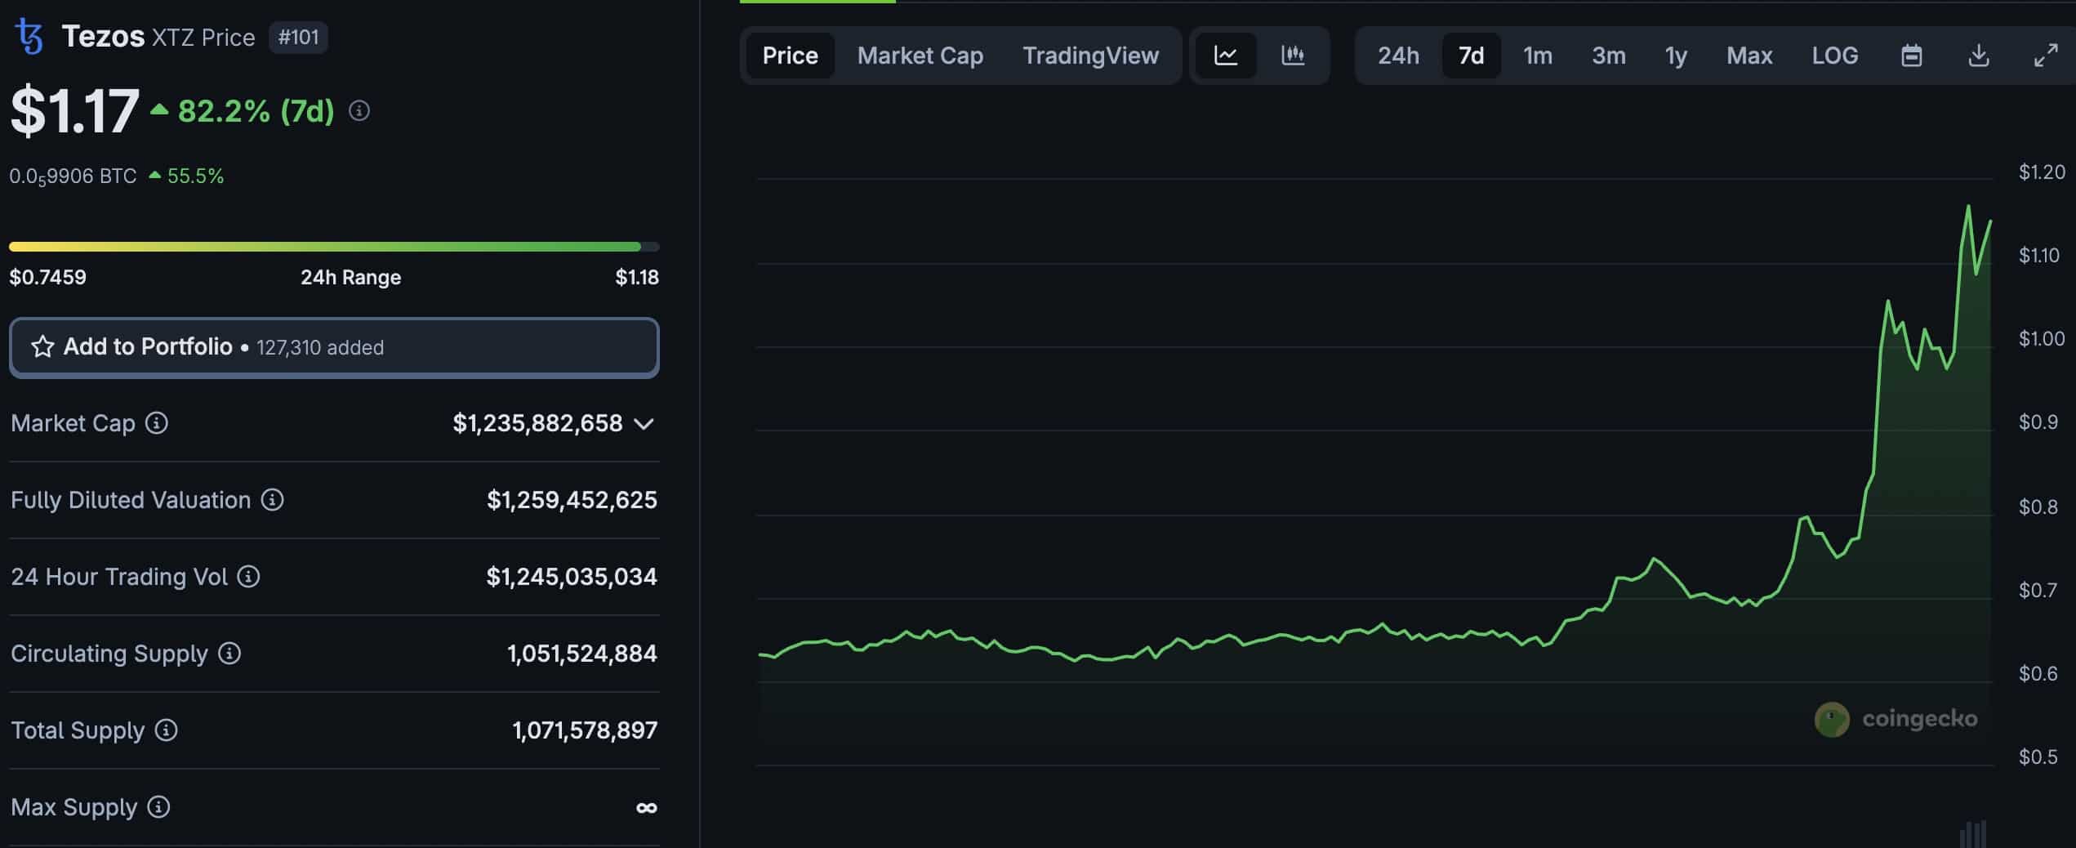Set chart range to 1m
The height and width of the screenshot is (848, 2076).
[x=1538, y=56]
